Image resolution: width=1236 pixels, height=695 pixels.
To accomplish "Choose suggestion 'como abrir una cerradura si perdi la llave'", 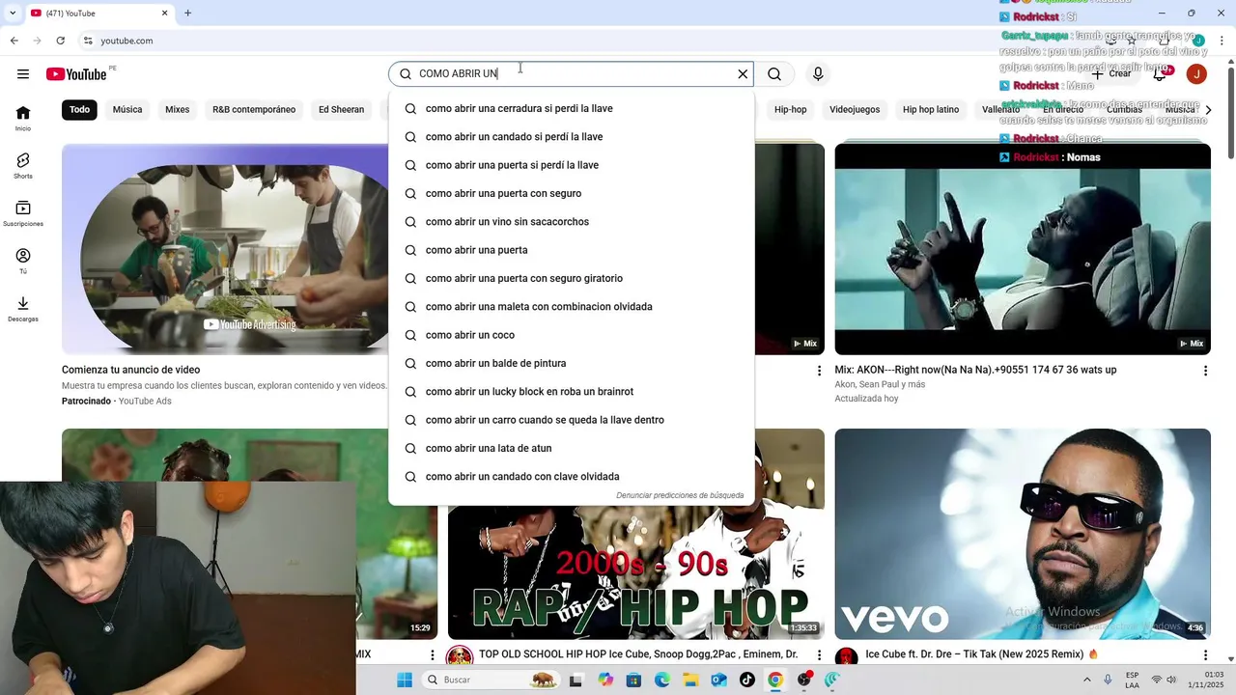I will click(572, 109).
